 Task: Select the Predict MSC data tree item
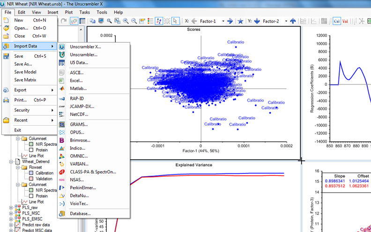pyautogui.click(x=37, y=230)
